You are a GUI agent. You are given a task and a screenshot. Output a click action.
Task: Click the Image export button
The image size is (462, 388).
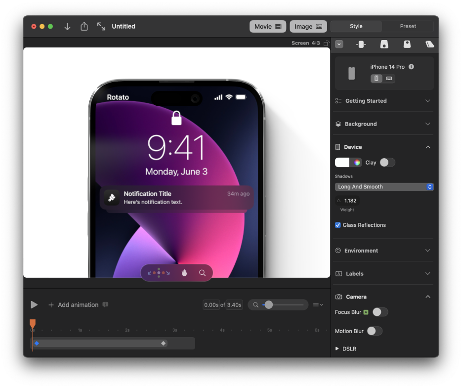(x=308, y=27)
